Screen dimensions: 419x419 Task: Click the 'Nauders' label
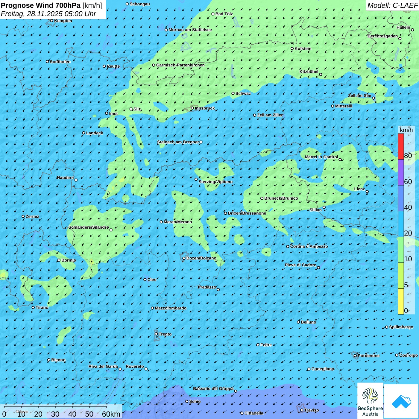point(65,177)
